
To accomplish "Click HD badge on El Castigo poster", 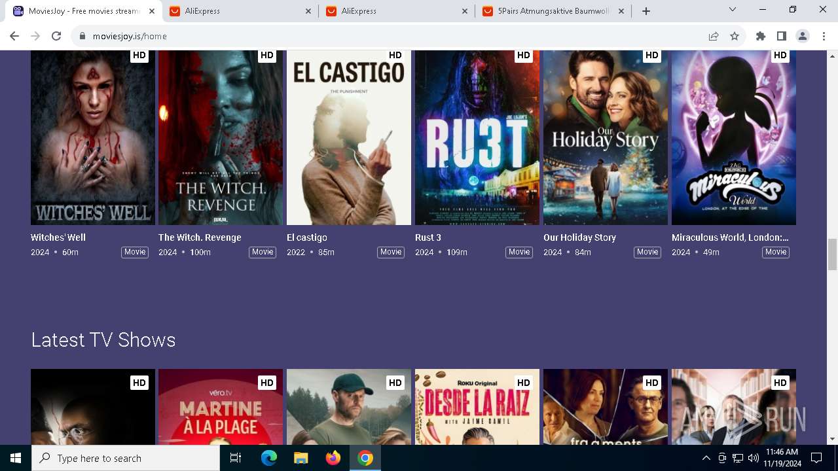I will point(395,56).
